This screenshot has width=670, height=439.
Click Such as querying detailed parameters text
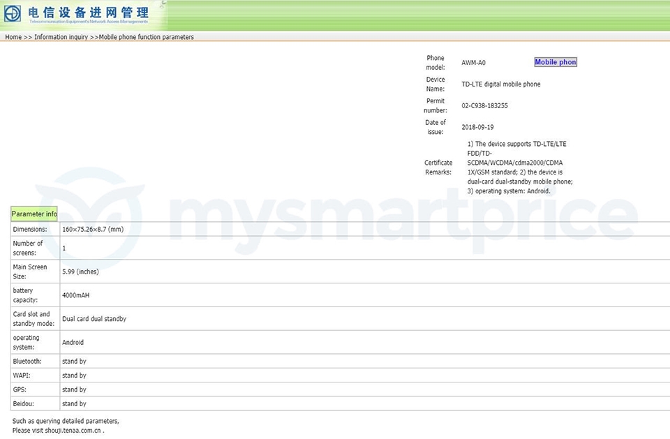(x=66, y=421)
